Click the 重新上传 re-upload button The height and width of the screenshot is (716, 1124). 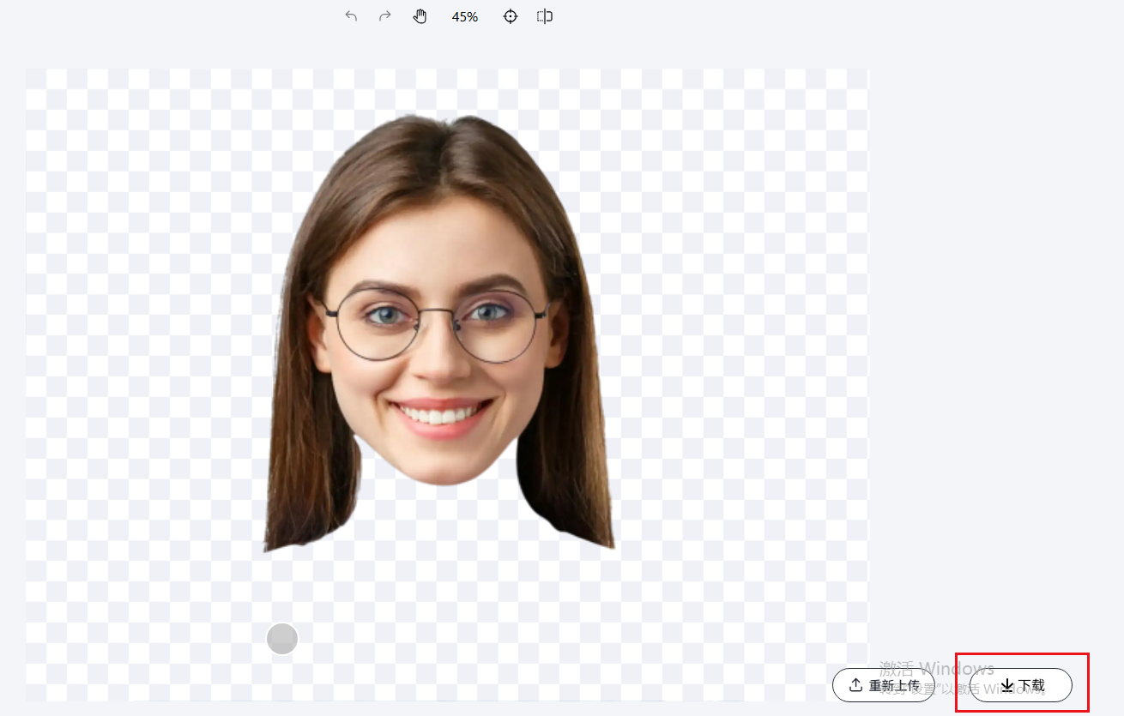tap(884, 685)
